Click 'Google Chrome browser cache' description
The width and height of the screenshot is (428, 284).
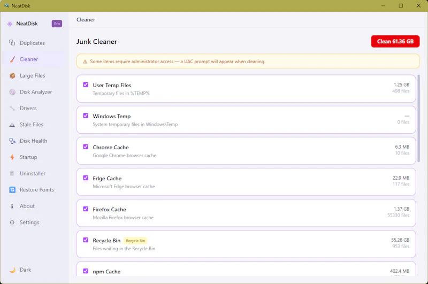[x=125, y=156]
